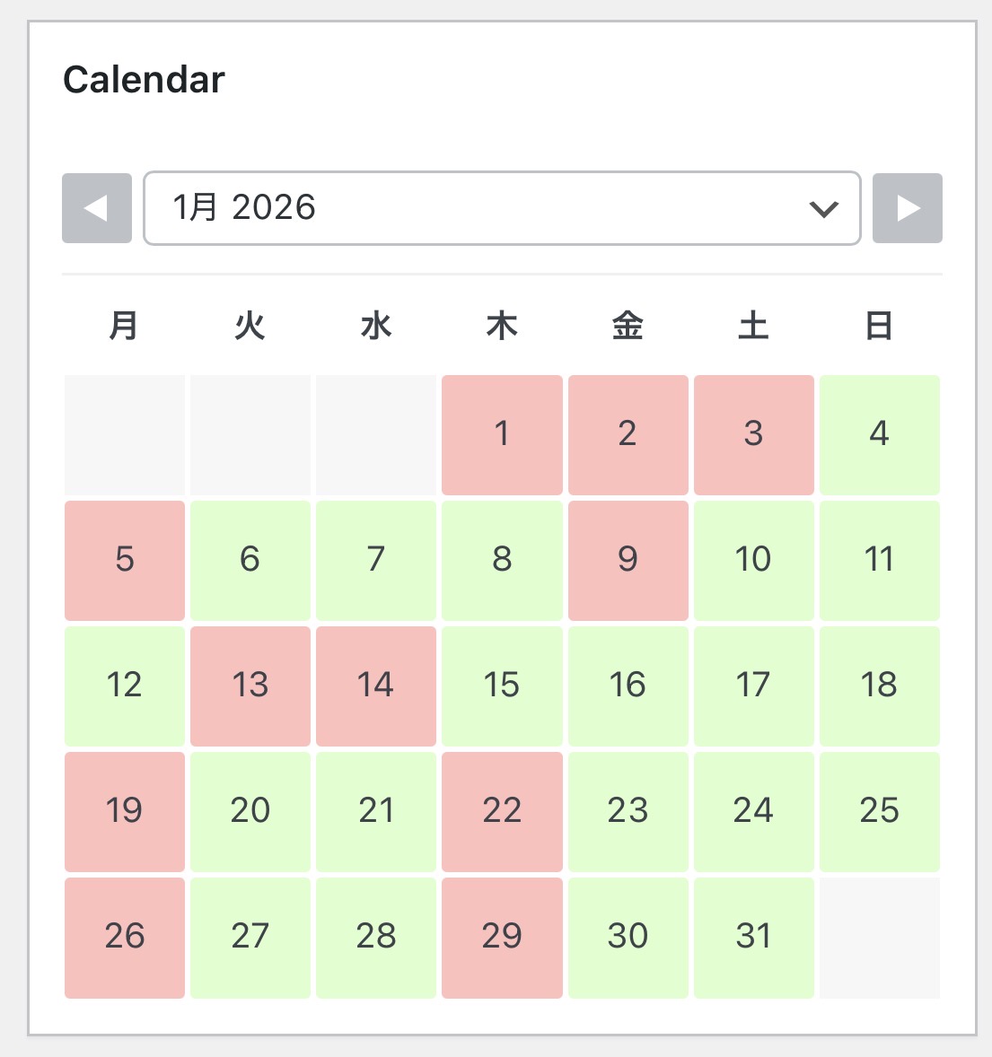Open the 1月 2026 month dropdown
The image size is (992, 1057).
(502, 208)
